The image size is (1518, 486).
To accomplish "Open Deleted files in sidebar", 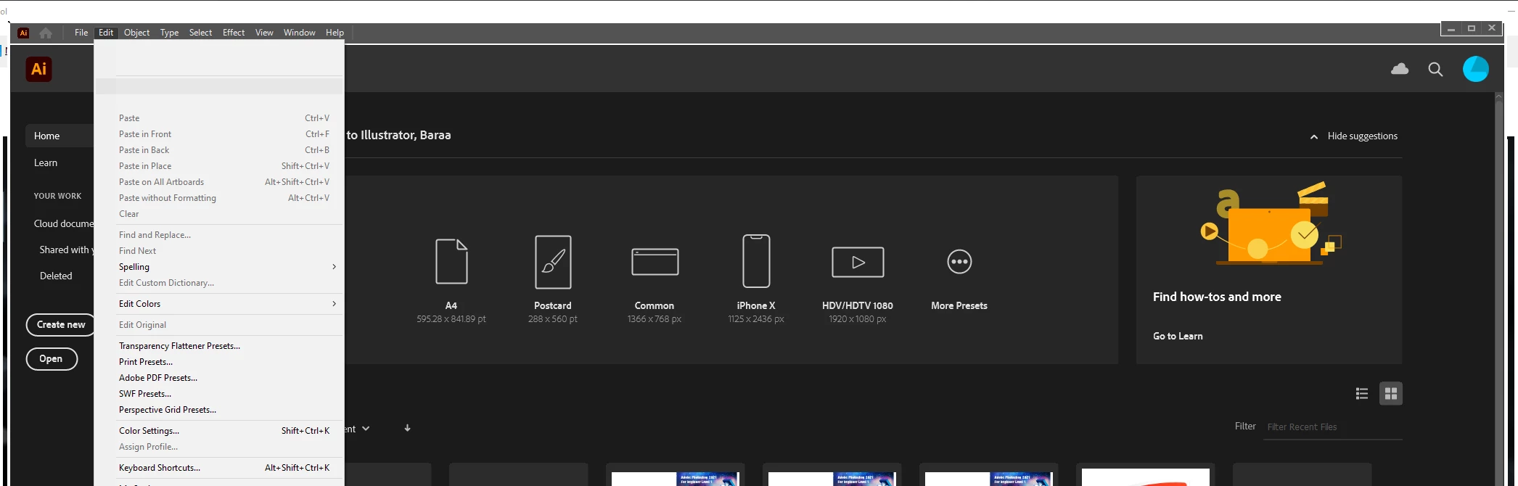I will point(56,276).
